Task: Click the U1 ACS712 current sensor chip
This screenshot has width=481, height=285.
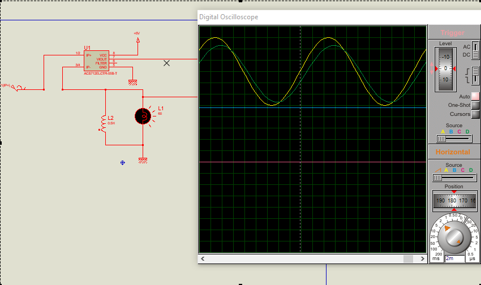Action: pyautogui.click(x=96, y=60)
